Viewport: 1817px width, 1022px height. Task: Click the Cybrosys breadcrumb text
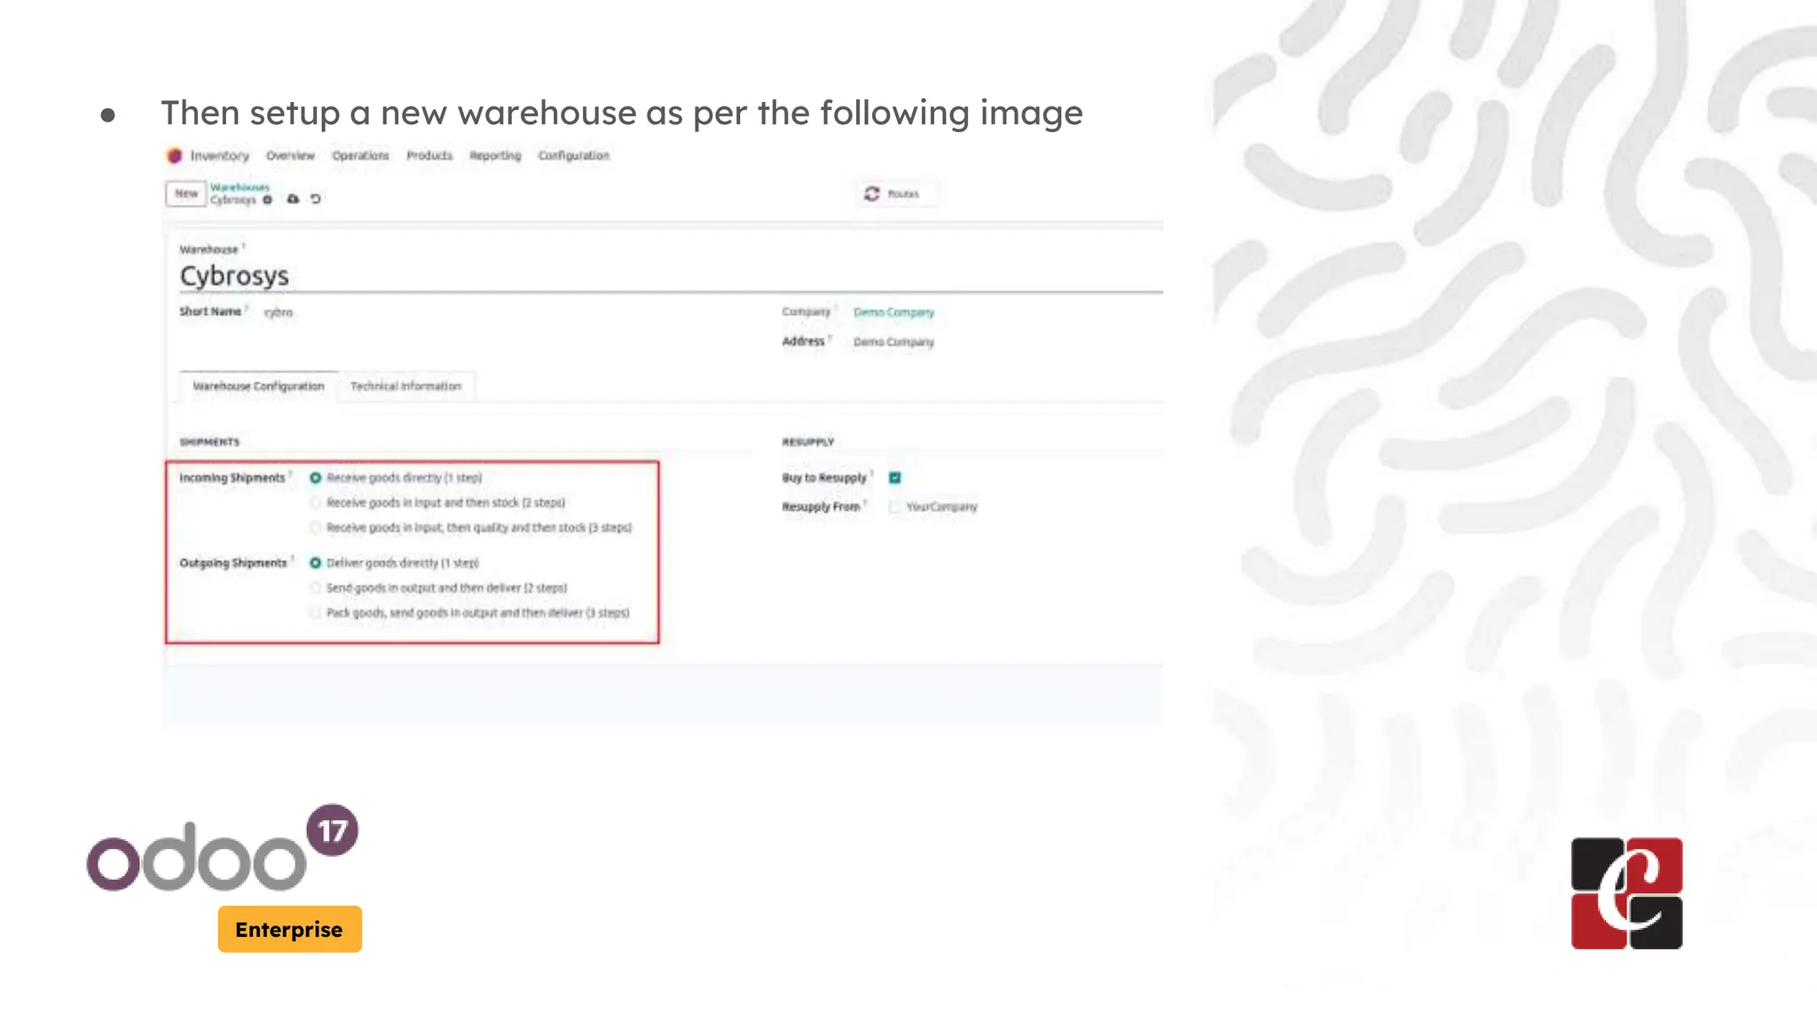tap(233, 200)
